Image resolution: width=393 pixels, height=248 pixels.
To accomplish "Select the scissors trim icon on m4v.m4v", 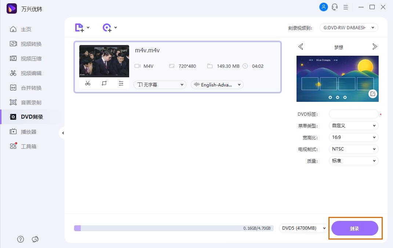I will [x=88, y=84].
